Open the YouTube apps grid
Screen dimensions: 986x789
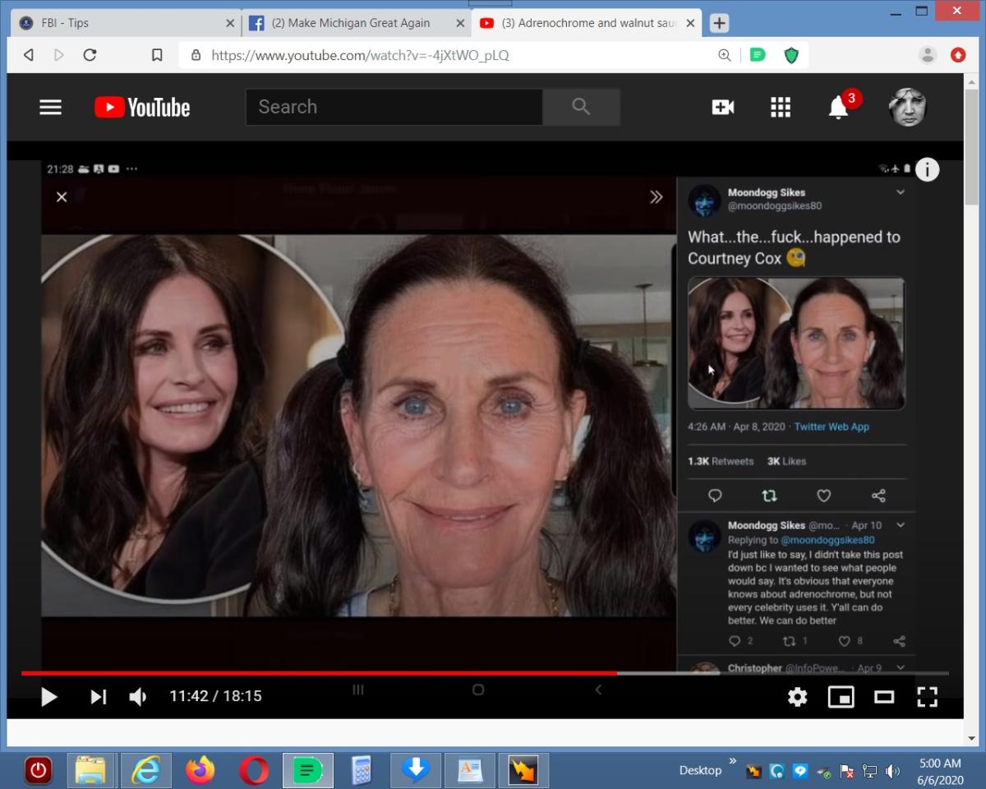780,108
